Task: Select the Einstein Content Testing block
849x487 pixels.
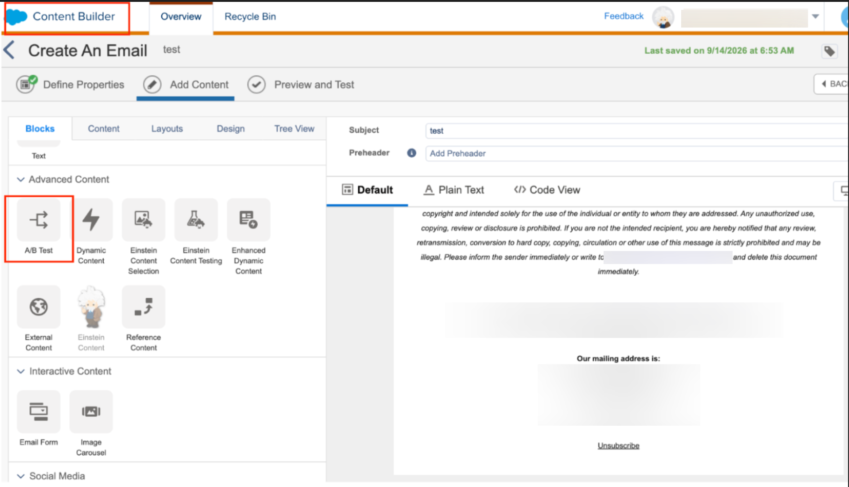Action: click(x=196, y=220)
